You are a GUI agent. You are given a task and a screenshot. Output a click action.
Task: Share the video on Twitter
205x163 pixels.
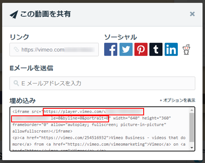coord(126,49)
